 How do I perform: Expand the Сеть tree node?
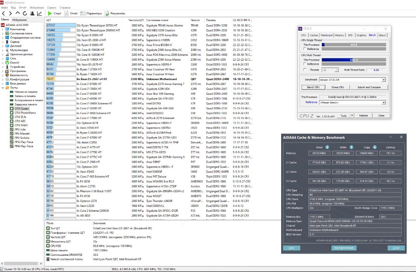pyautogui.click(x=3, y=58)
